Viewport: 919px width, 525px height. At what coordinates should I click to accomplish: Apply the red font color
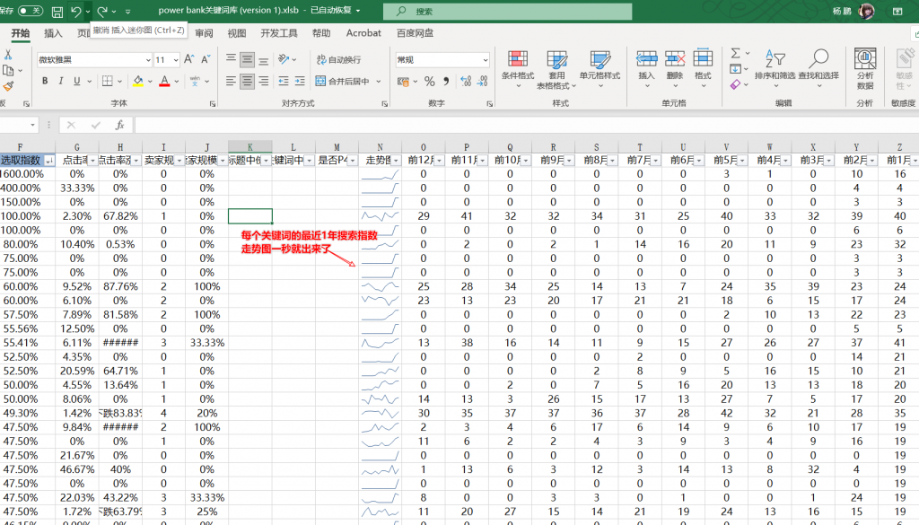165,81
